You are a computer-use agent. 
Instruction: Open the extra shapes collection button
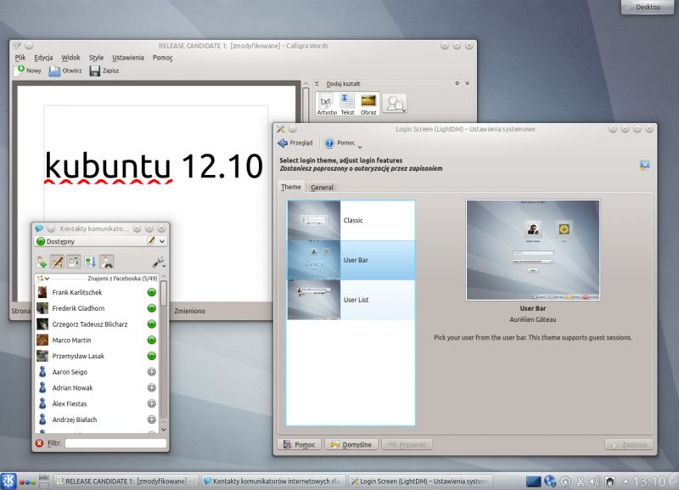point(395,104)
